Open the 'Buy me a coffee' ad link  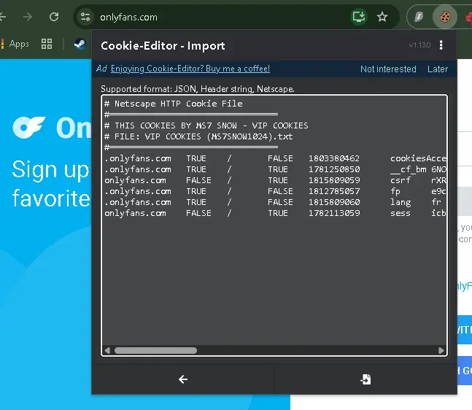tap(190, 69)
